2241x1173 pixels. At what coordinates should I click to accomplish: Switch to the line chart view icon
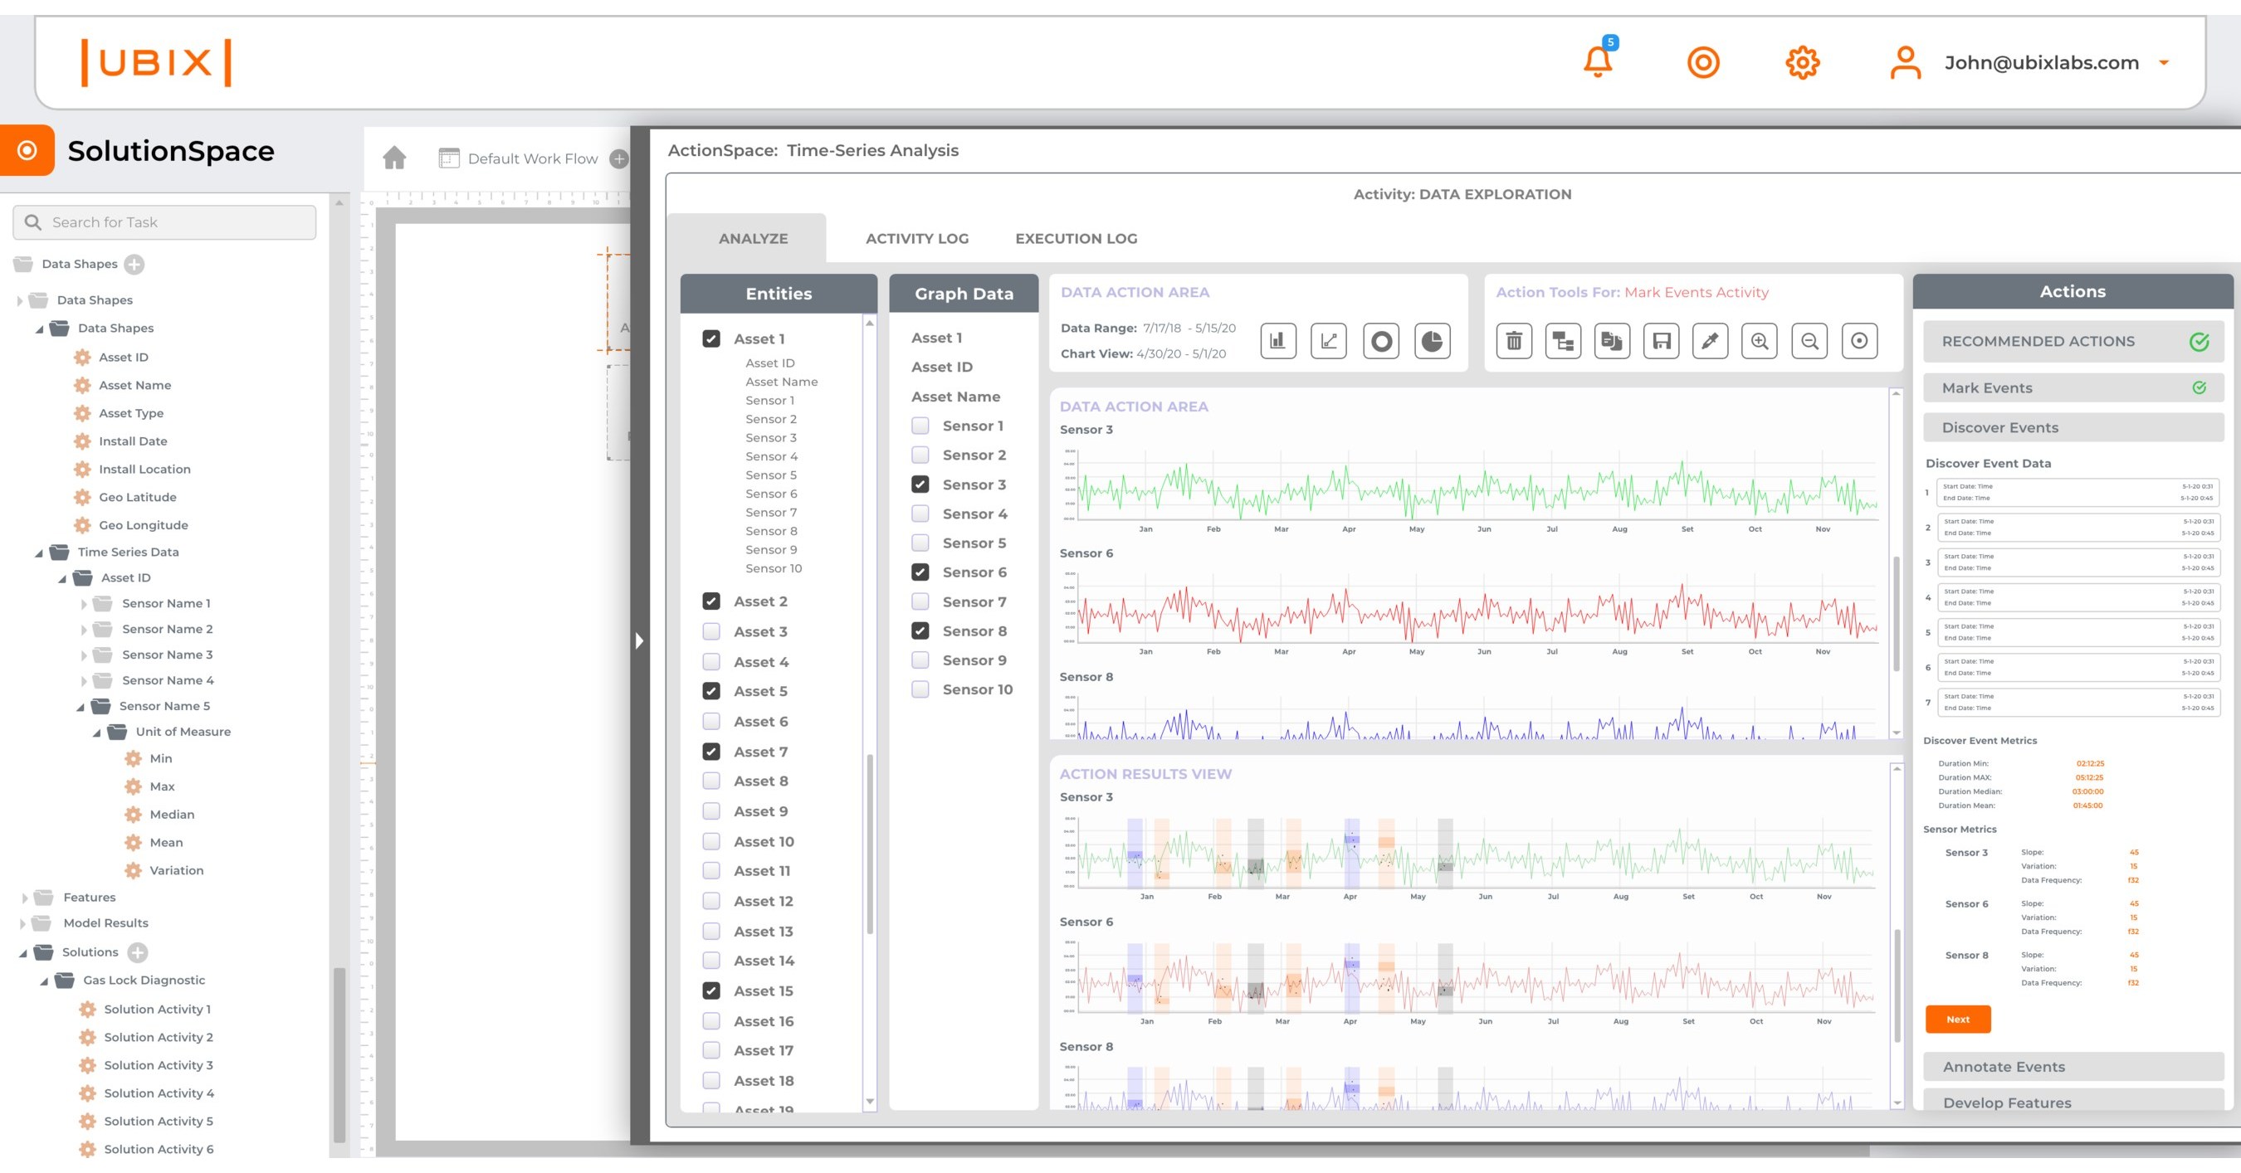(x=1330, y=342)
